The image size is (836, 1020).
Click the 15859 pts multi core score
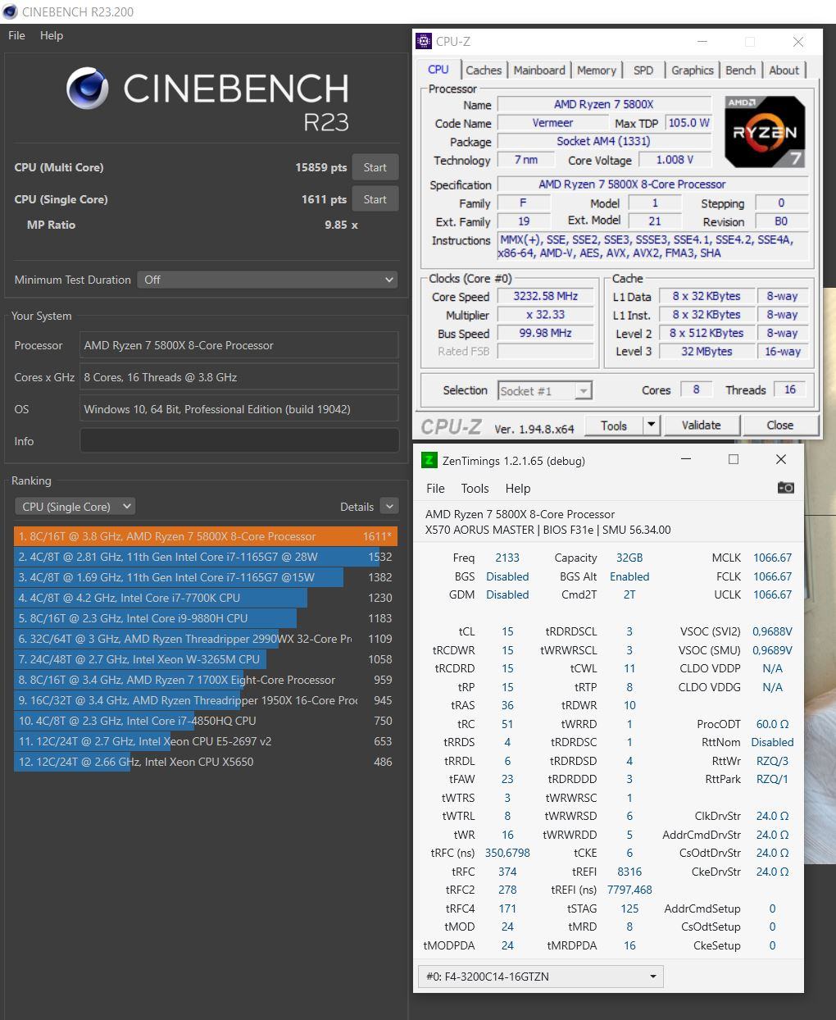tap(321, 167)
